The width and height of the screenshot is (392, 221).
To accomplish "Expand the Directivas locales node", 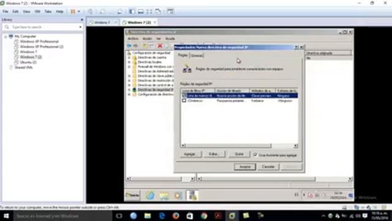I will [129, 62].
